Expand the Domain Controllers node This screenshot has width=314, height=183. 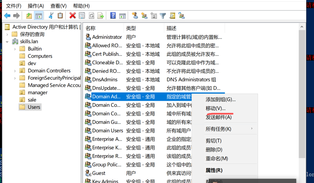tap(15, 71)
